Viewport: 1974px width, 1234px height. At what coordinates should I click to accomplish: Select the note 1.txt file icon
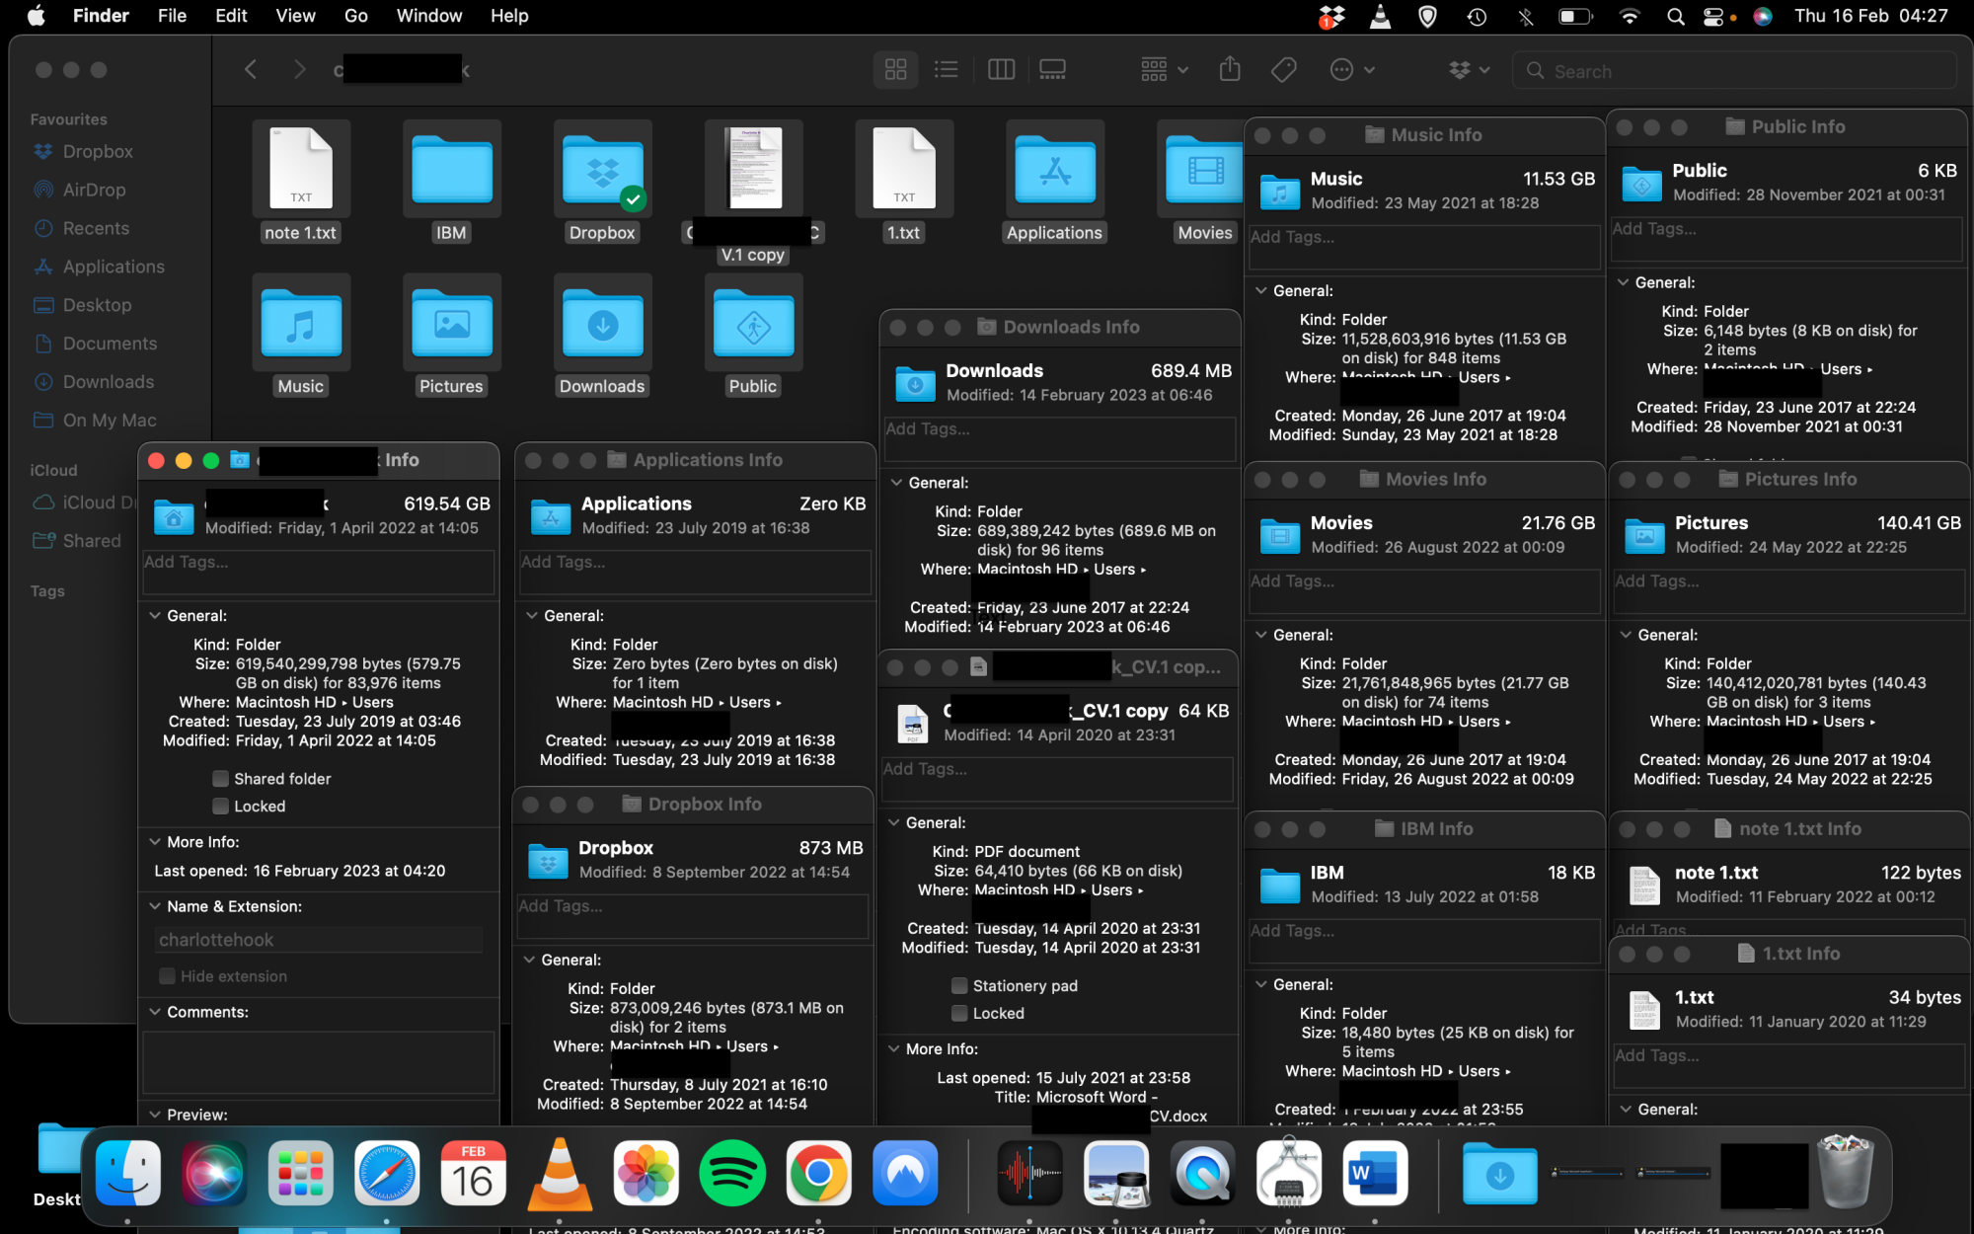(x=301, y=170)
